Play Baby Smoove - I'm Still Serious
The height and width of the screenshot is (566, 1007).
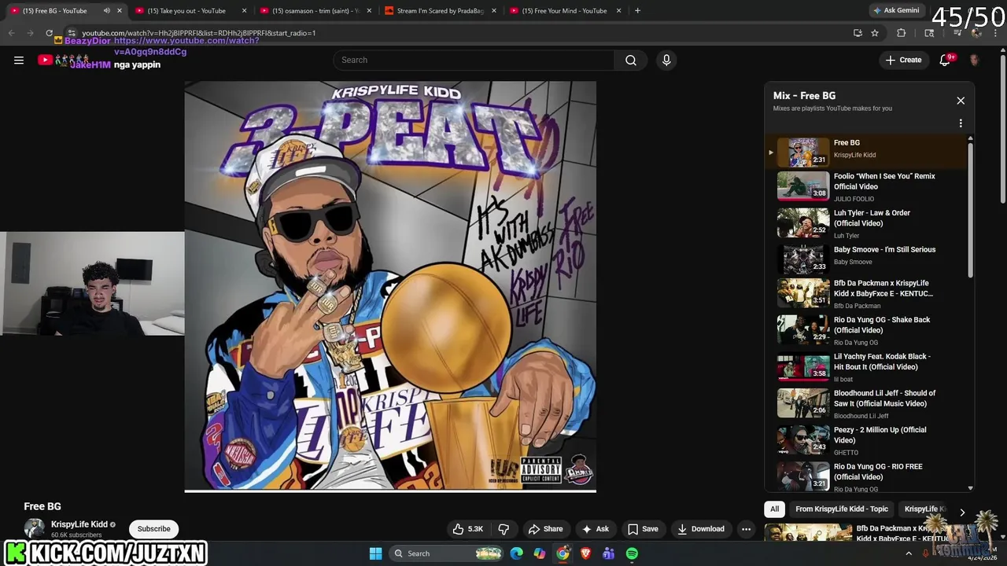pyautogui.click(x=869, y=259)
